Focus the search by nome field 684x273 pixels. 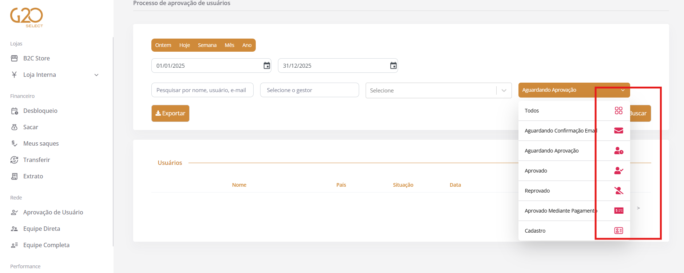pyautogui.click(x=202, y=90)
